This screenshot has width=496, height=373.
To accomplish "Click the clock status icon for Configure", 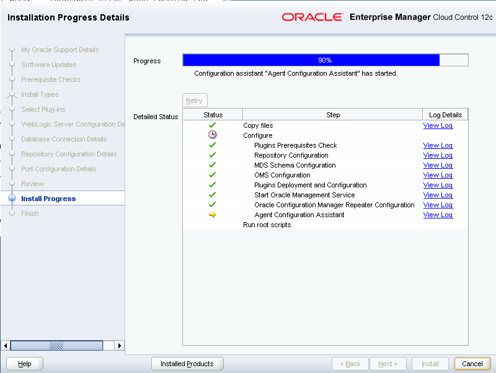I will (212, 135).
